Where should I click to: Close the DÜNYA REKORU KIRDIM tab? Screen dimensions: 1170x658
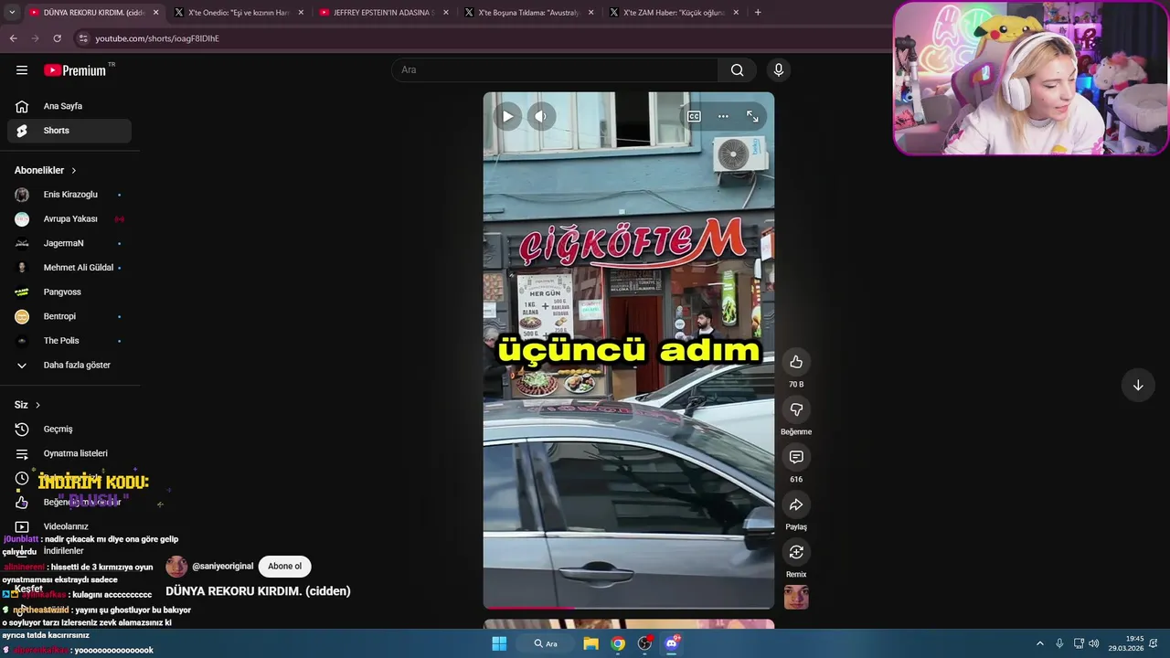[x=155, y=13]
